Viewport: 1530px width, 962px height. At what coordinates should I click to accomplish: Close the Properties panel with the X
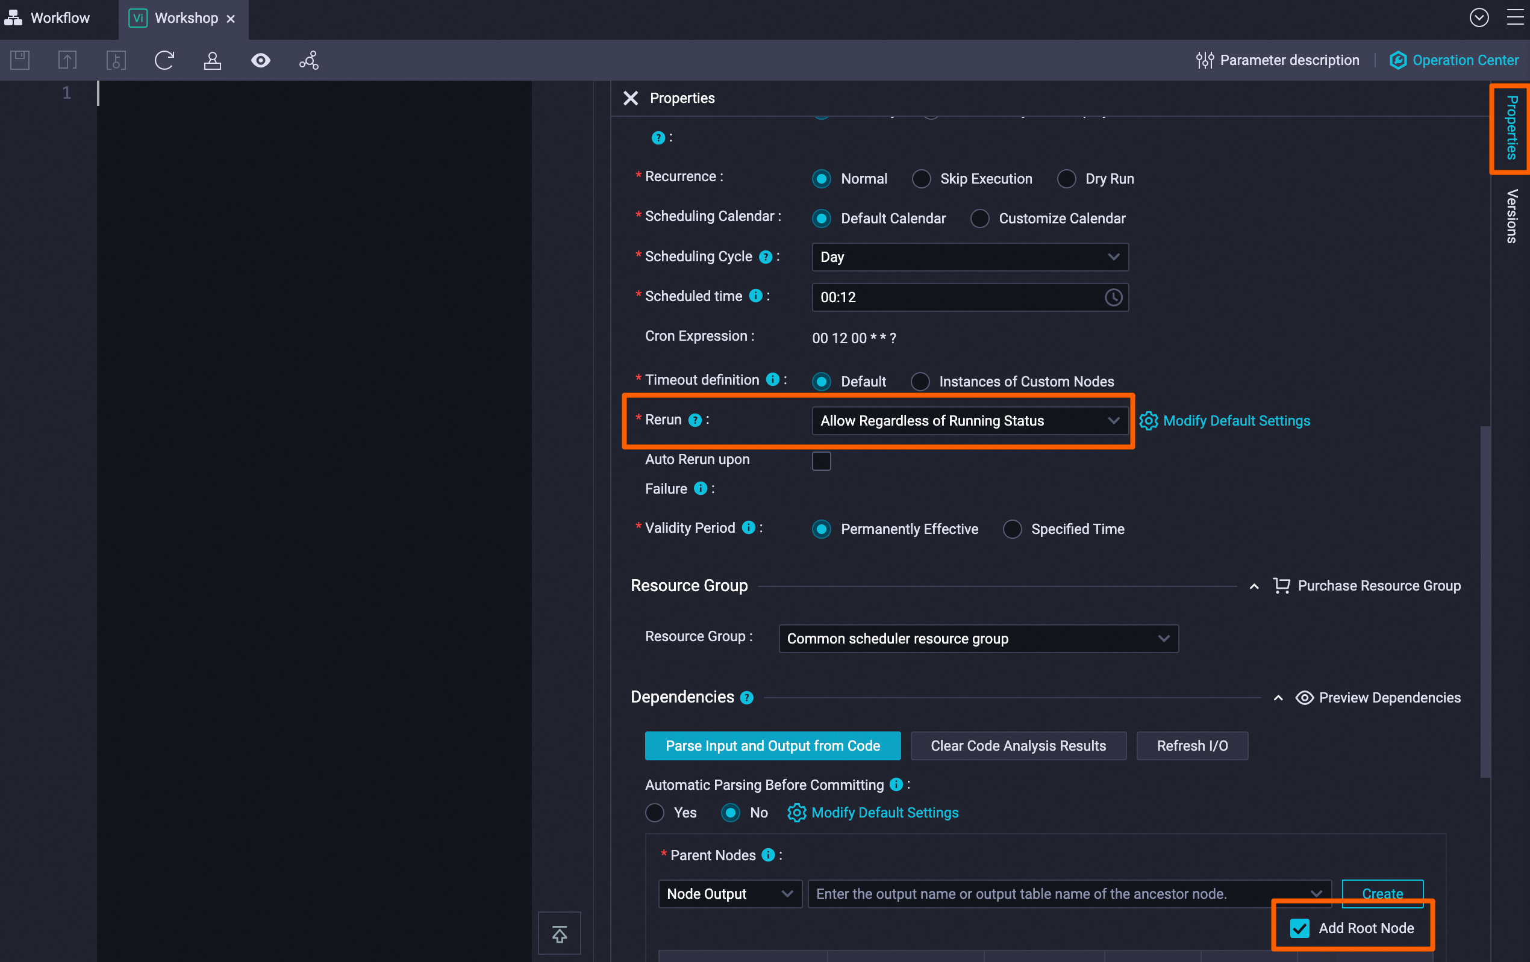(630, 98)
